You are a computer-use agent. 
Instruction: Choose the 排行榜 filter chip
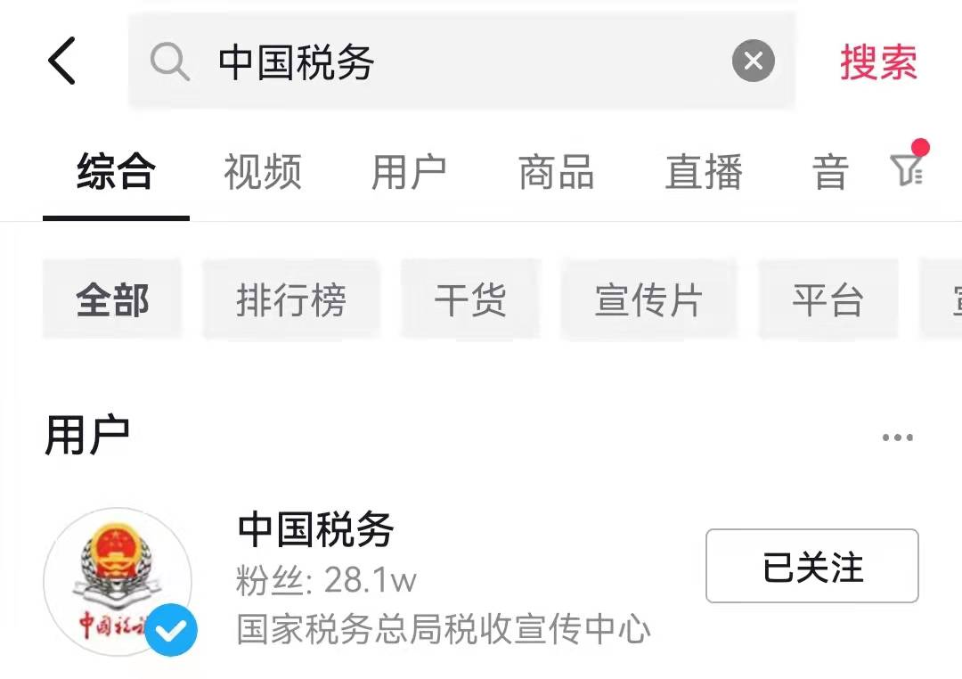291,299
